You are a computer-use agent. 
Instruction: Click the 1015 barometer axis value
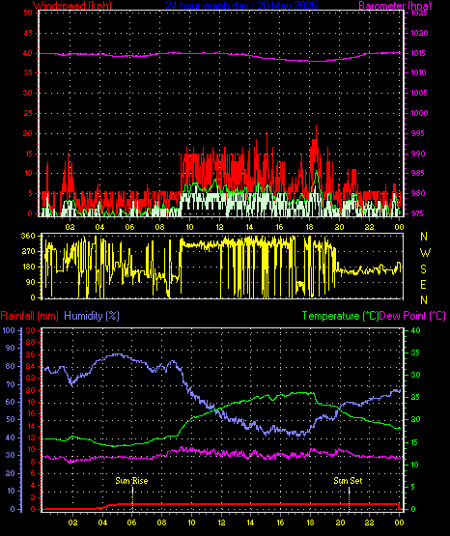click(419, 53)
